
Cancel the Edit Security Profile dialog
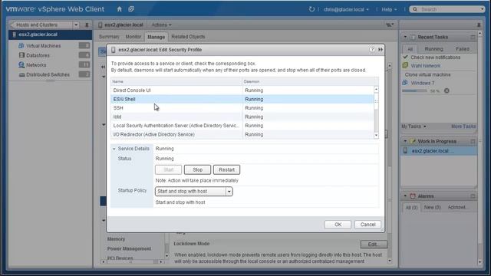tap(367, 225)
